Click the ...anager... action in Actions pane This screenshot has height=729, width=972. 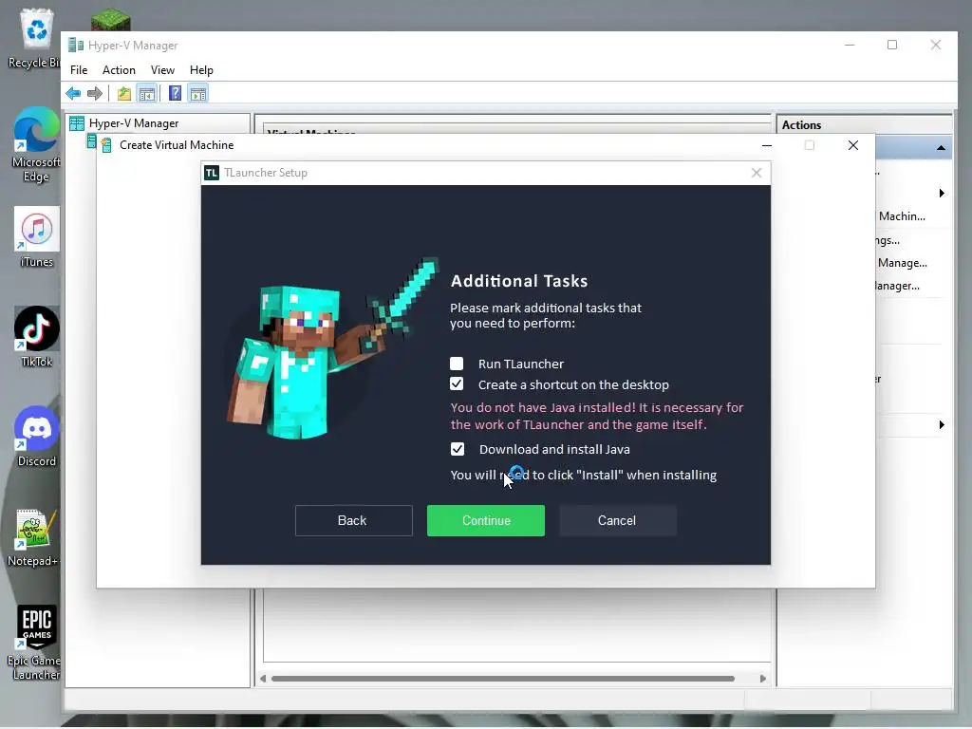pos(898,286)
